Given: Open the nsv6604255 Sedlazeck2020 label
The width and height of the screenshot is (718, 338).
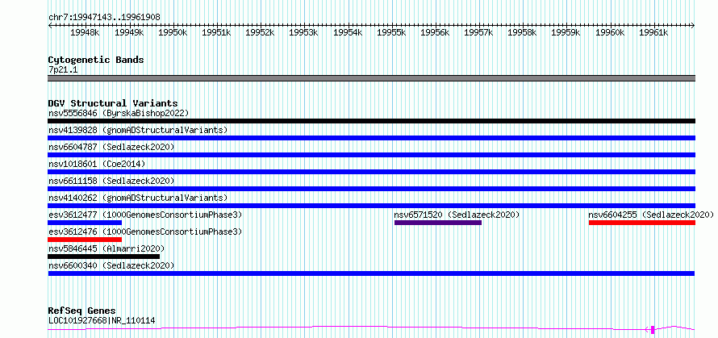Looking at the screenshot, I should tap(651, 215).
